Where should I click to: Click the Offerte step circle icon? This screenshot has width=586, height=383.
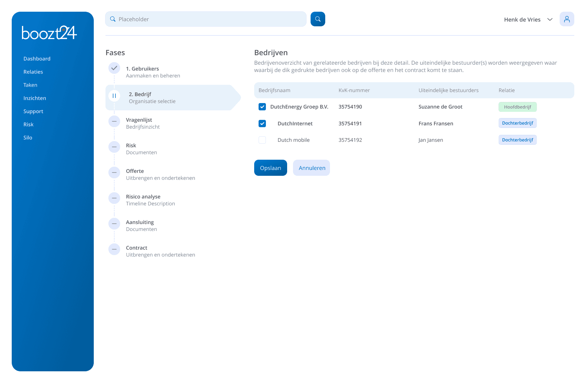point(114,172)
